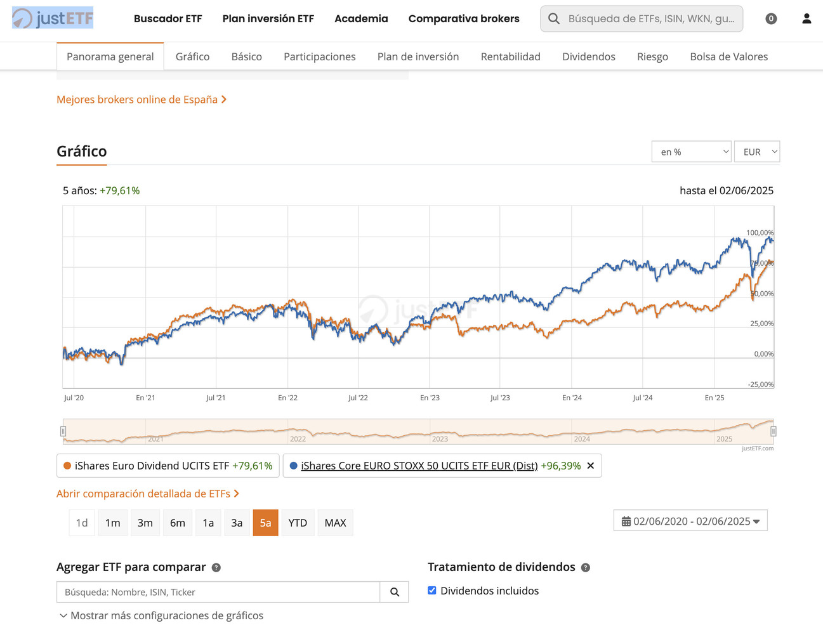
Task: Click the justETF.com credit under the chart
Action: click(758, 449)
